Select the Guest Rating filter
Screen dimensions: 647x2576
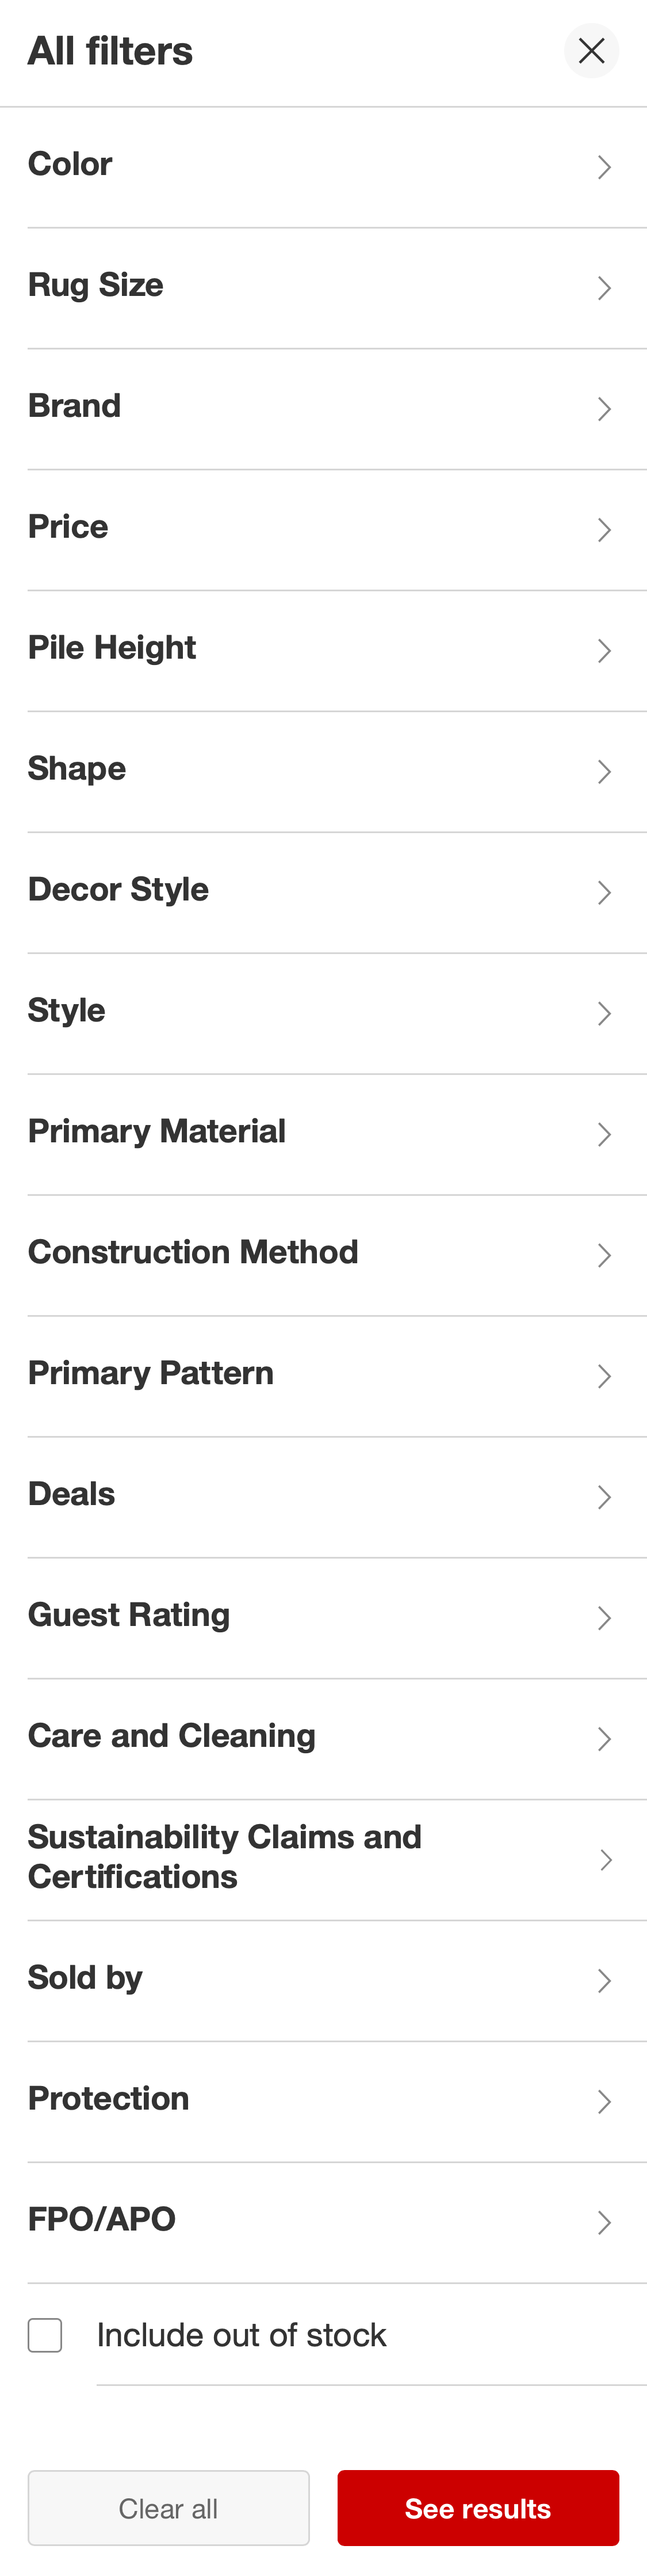[323, 1617]
